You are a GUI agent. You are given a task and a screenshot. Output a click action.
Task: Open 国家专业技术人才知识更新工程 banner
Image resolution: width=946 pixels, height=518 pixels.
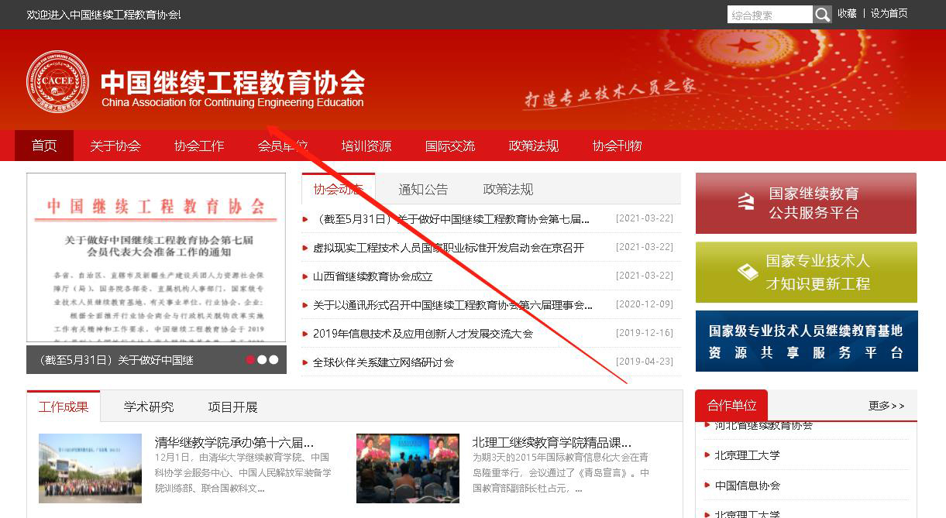coord(806,272)
